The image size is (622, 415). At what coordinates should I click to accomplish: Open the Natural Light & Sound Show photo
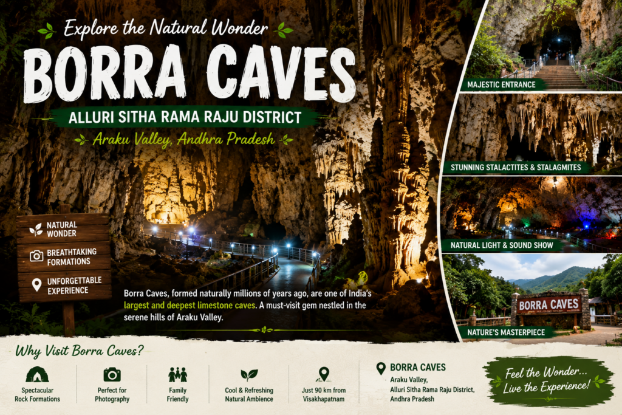click(531, 214)
